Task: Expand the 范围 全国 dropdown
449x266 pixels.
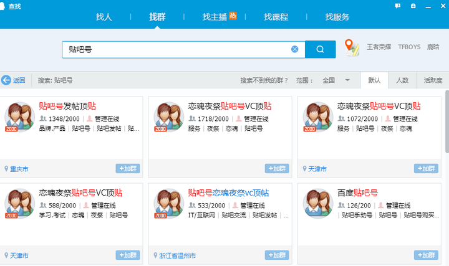Action: click(x=336, y=80)
